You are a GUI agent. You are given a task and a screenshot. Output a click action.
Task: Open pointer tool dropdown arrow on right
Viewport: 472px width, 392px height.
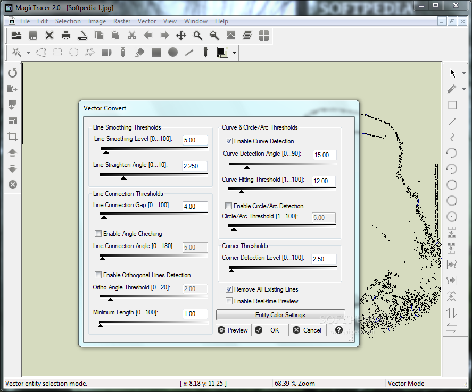[463, 73]
